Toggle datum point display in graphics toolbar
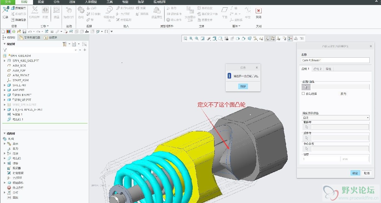Screen dimensions: 381x203 coord(273,39)
